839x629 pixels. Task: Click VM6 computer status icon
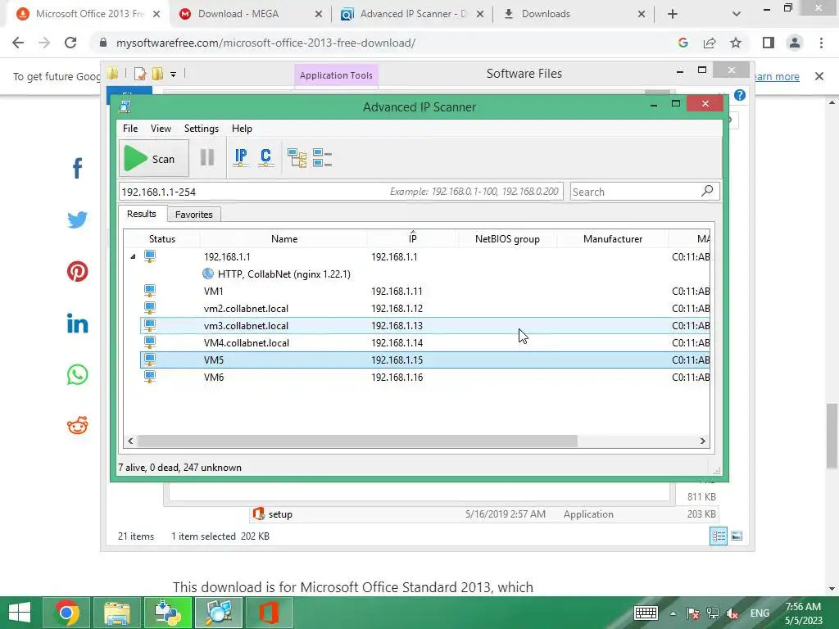click(x=150, y=376)
